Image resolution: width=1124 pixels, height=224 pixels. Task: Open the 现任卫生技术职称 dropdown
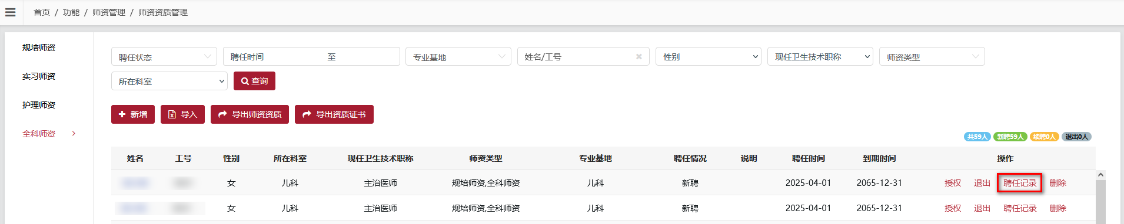tap(820, 57)
